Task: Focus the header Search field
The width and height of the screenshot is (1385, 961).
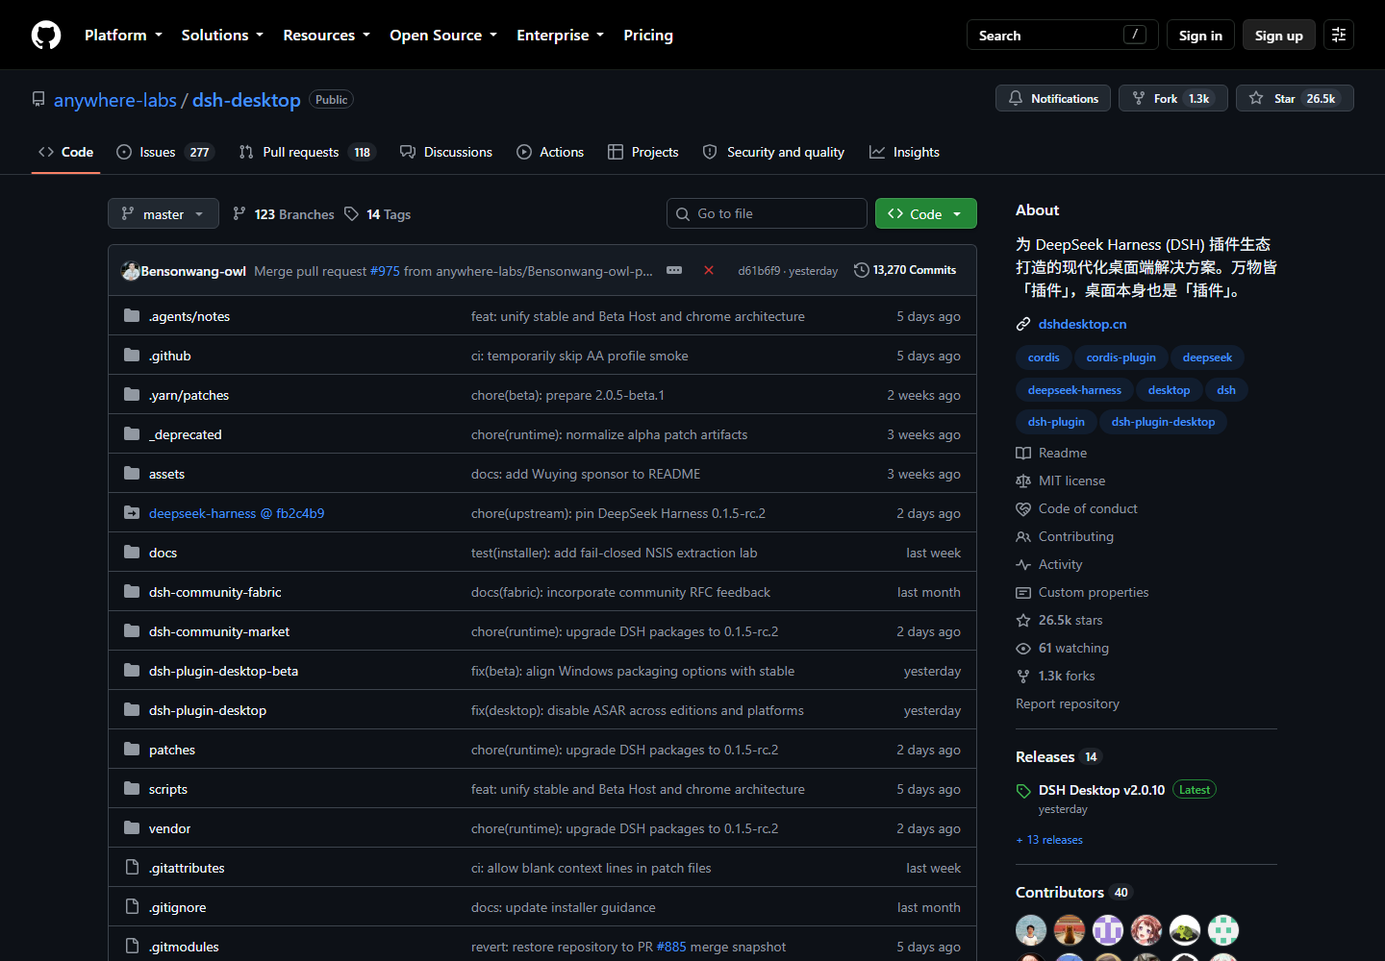Action: 1062,35
